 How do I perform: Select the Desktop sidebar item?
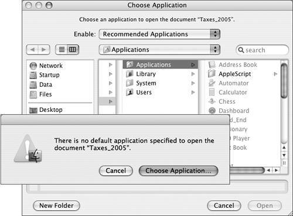(x=46, y=110)
